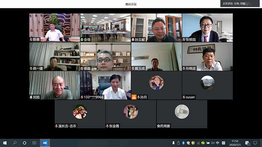Select the 刘旭 video tile

point(55,85)
